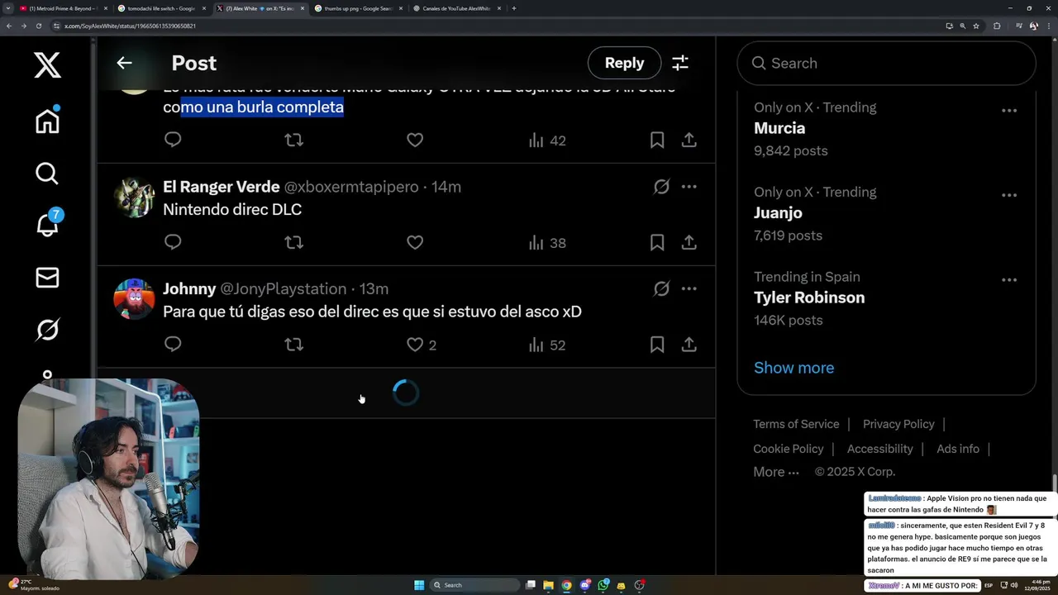Open WhatsApp from the taskbar
1058x595 pixels.
pyautogui.click(x=603, y=585)
